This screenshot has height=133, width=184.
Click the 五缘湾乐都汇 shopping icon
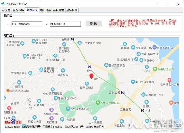[52, 110]
